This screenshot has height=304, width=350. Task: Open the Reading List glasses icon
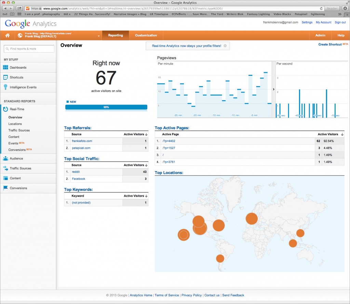[x=5, y=14]
